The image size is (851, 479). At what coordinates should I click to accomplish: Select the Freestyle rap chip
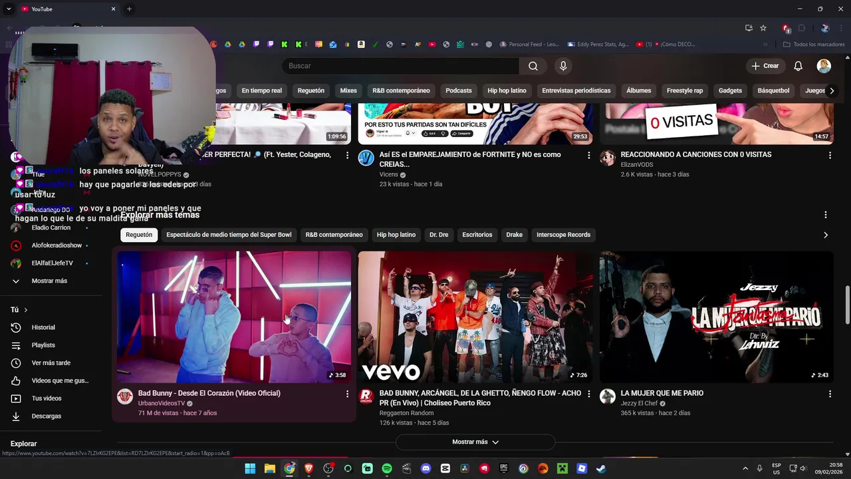pyautogui.click(x=685, y=90)
